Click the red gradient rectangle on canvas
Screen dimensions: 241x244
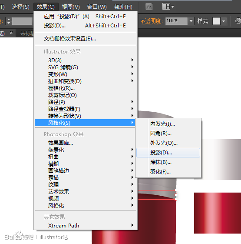tap(218, 213)
